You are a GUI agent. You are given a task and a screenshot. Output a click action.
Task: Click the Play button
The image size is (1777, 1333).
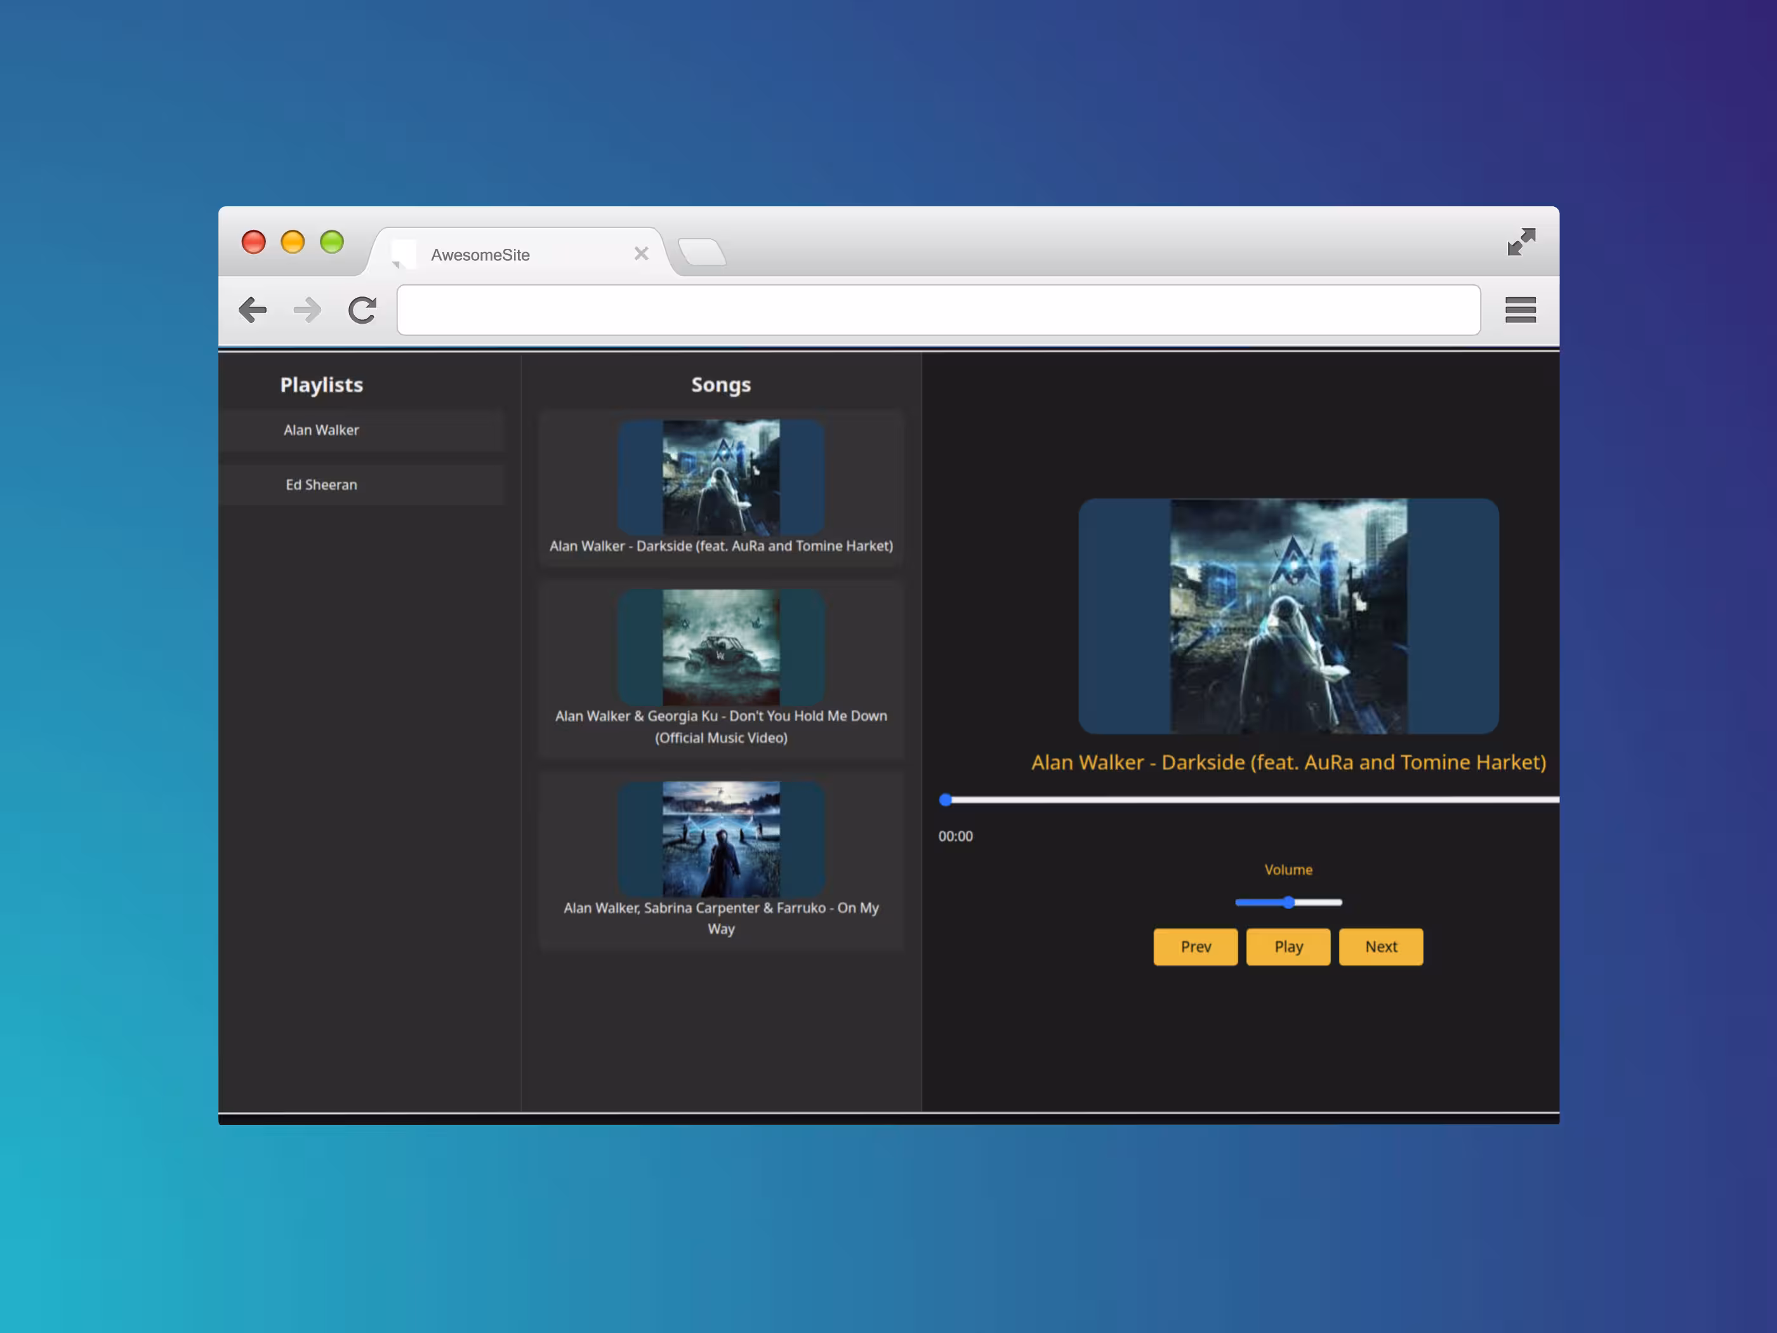(1288, 946)
